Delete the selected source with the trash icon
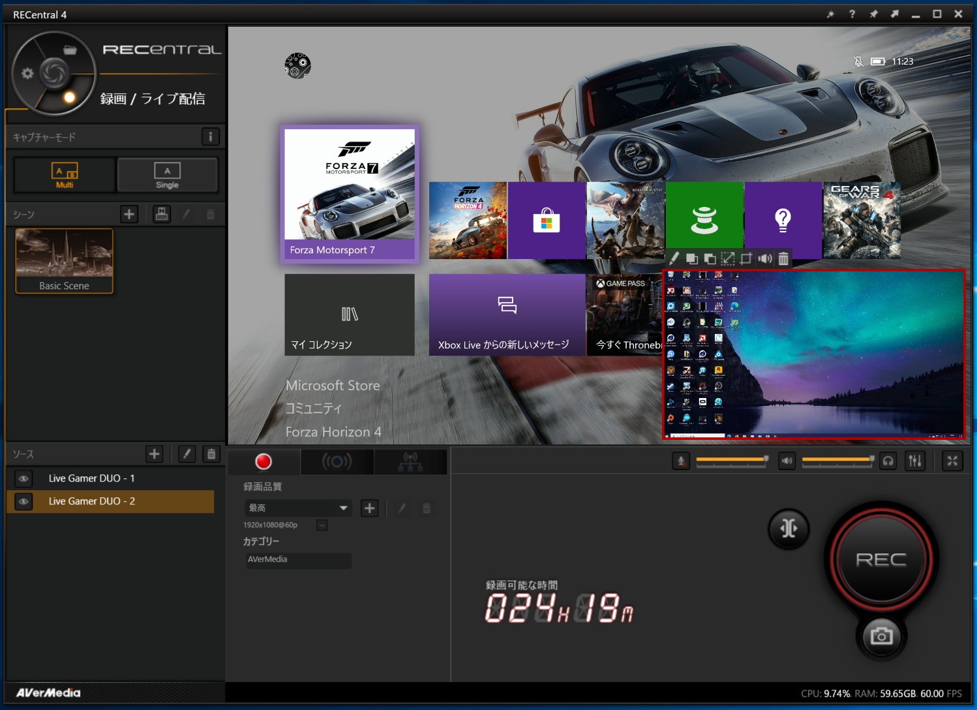 coord(211,454)
